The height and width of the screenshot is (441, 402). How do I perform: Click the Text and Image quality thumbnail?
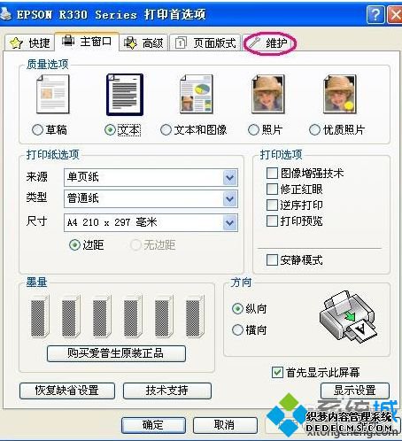[x=197, y=94]
